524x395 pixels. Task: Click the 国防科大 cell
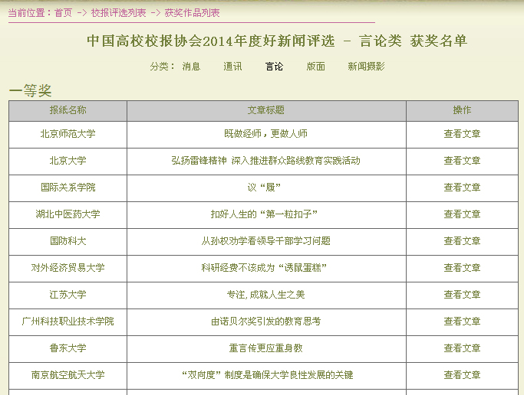(68, 241)
